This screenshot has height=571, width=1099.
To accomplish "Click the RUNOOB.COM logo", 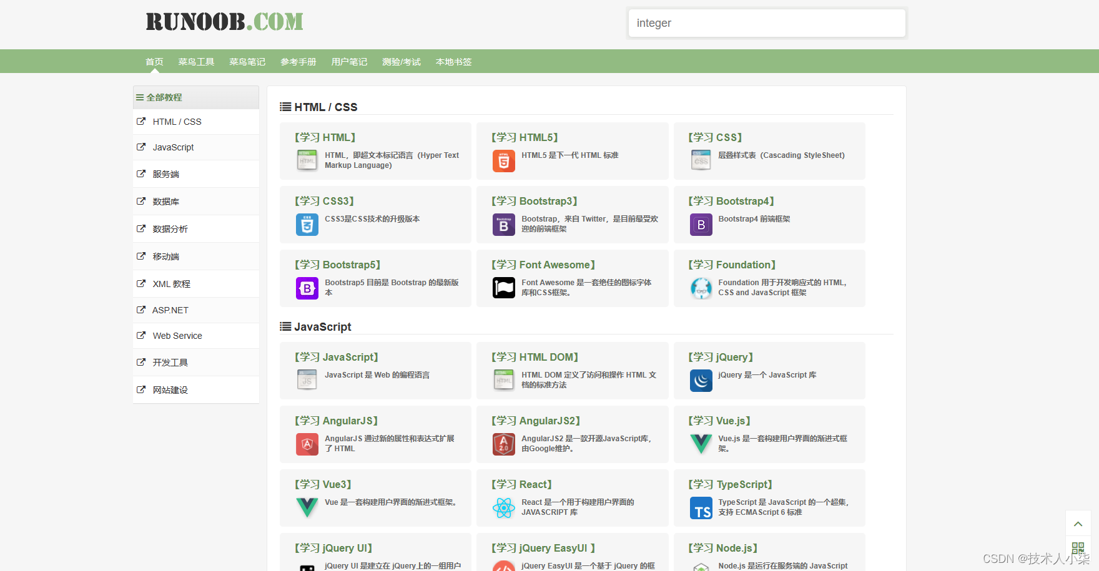I will 224,22.
